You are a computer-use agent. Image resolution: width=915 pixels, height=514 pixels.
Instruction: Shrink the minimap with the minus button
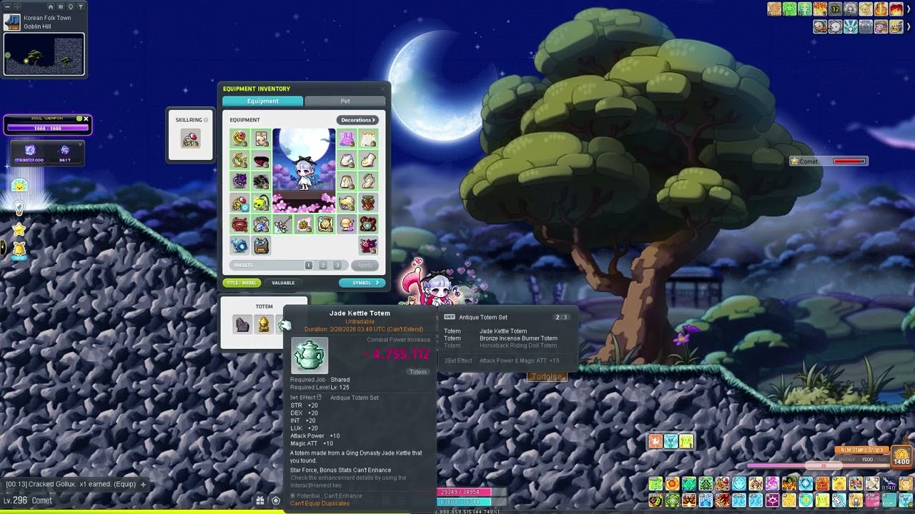click(6, 6)
